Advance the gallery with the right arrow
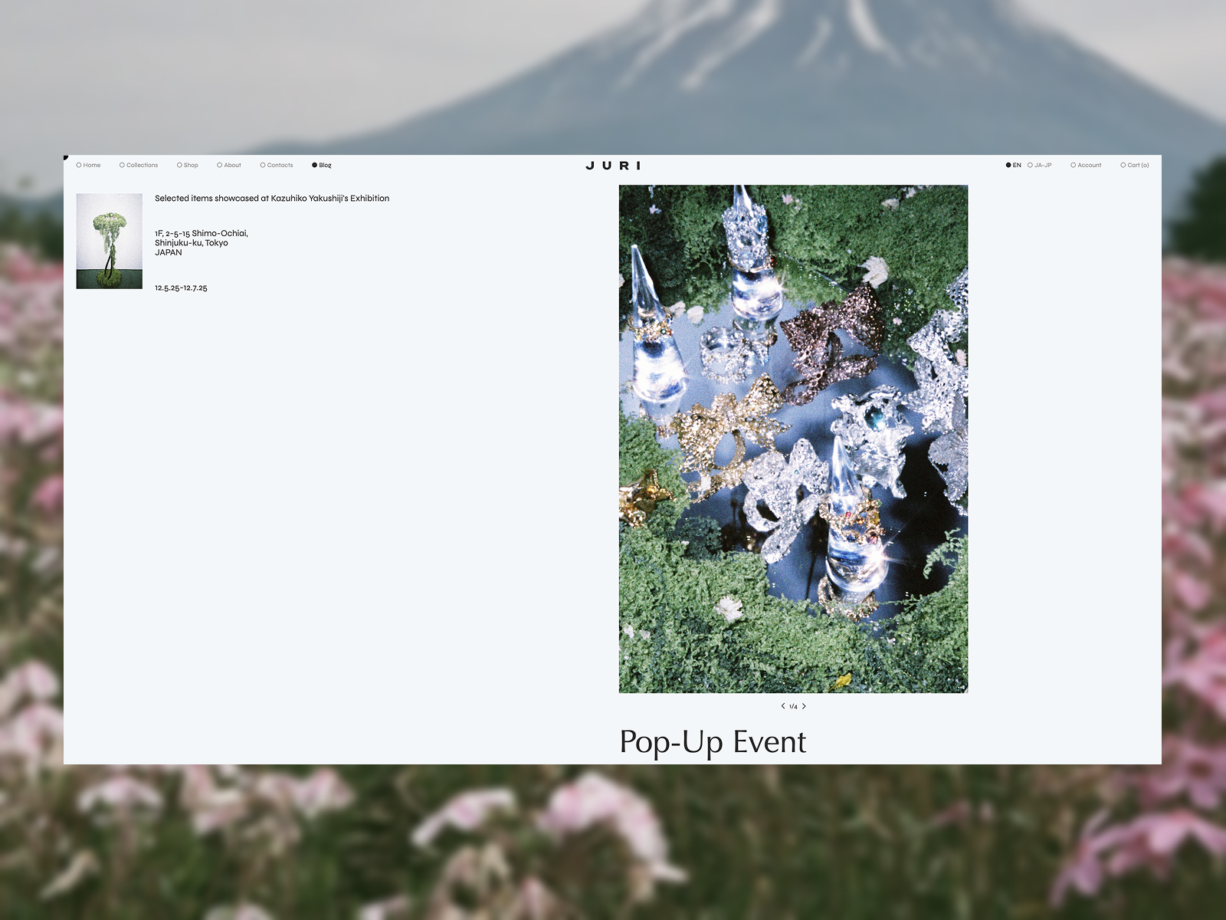Image resolution: width=1226 pixels, height=920 pixels. 804,707
